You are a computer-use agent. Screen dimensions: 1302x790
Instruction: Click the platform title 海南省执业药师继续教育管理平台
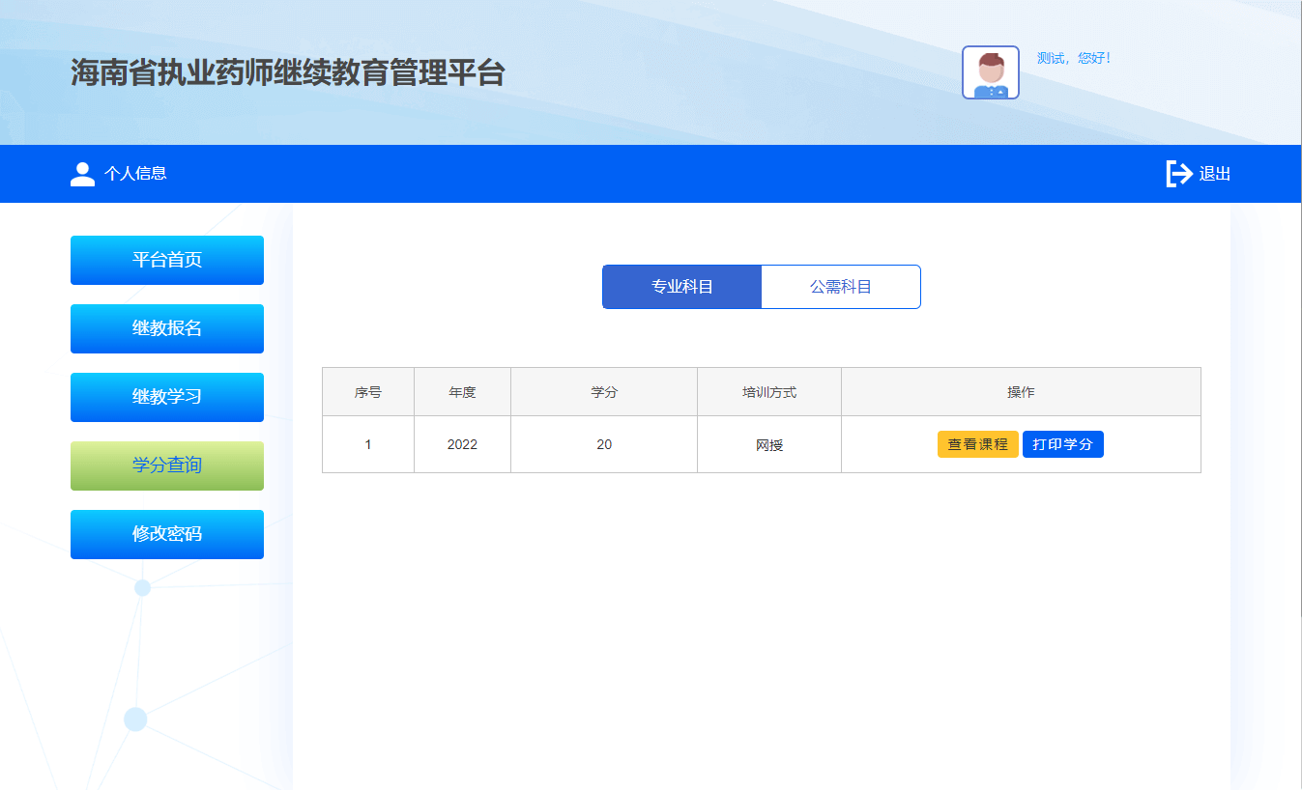tap(287, 72)
